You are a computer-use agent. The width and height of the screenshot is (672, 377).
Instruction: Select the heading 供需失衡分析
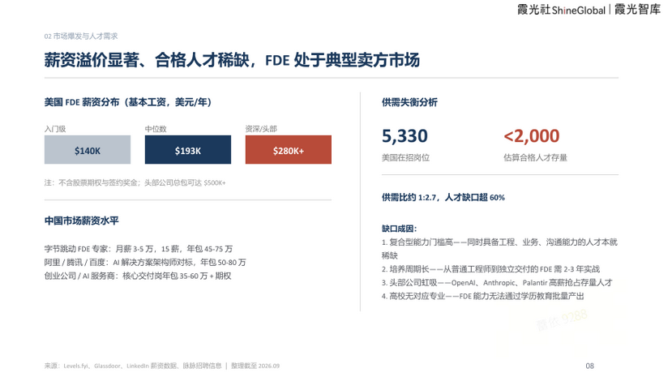(409, 102)
